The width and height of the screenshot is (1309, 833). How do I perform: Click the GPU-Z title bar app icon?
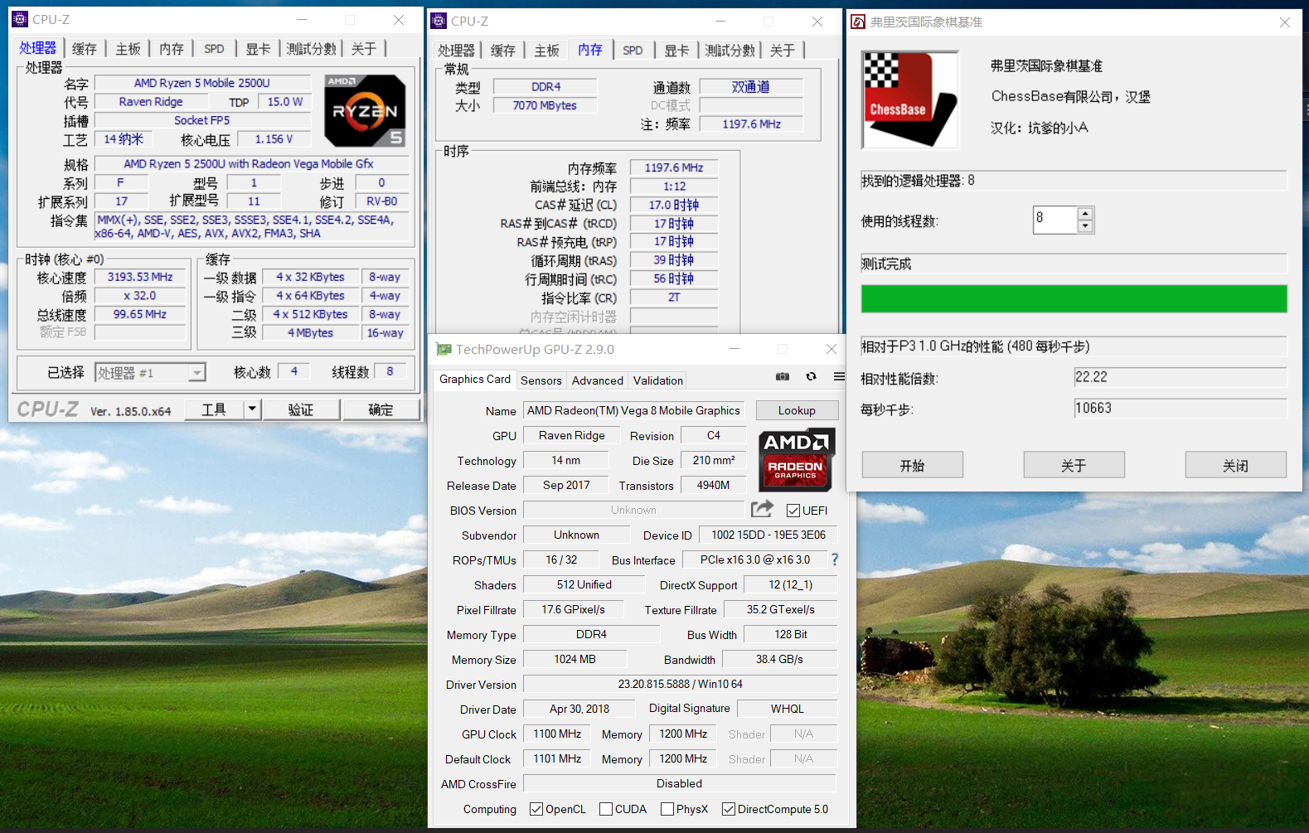pos(444,349)
